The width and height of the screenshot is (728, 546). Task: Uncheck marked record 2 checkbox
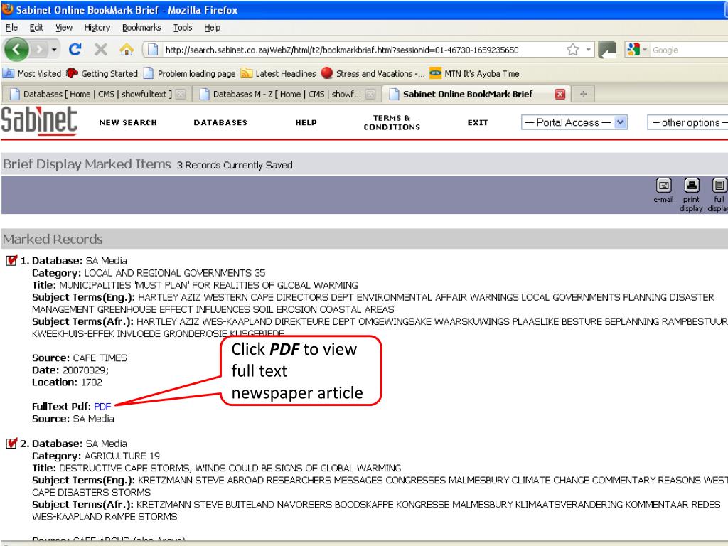(11, 443)
